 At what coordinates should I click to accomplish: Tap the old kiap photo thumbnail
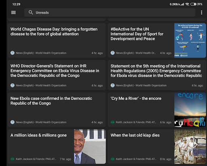[x=190, y=147]
